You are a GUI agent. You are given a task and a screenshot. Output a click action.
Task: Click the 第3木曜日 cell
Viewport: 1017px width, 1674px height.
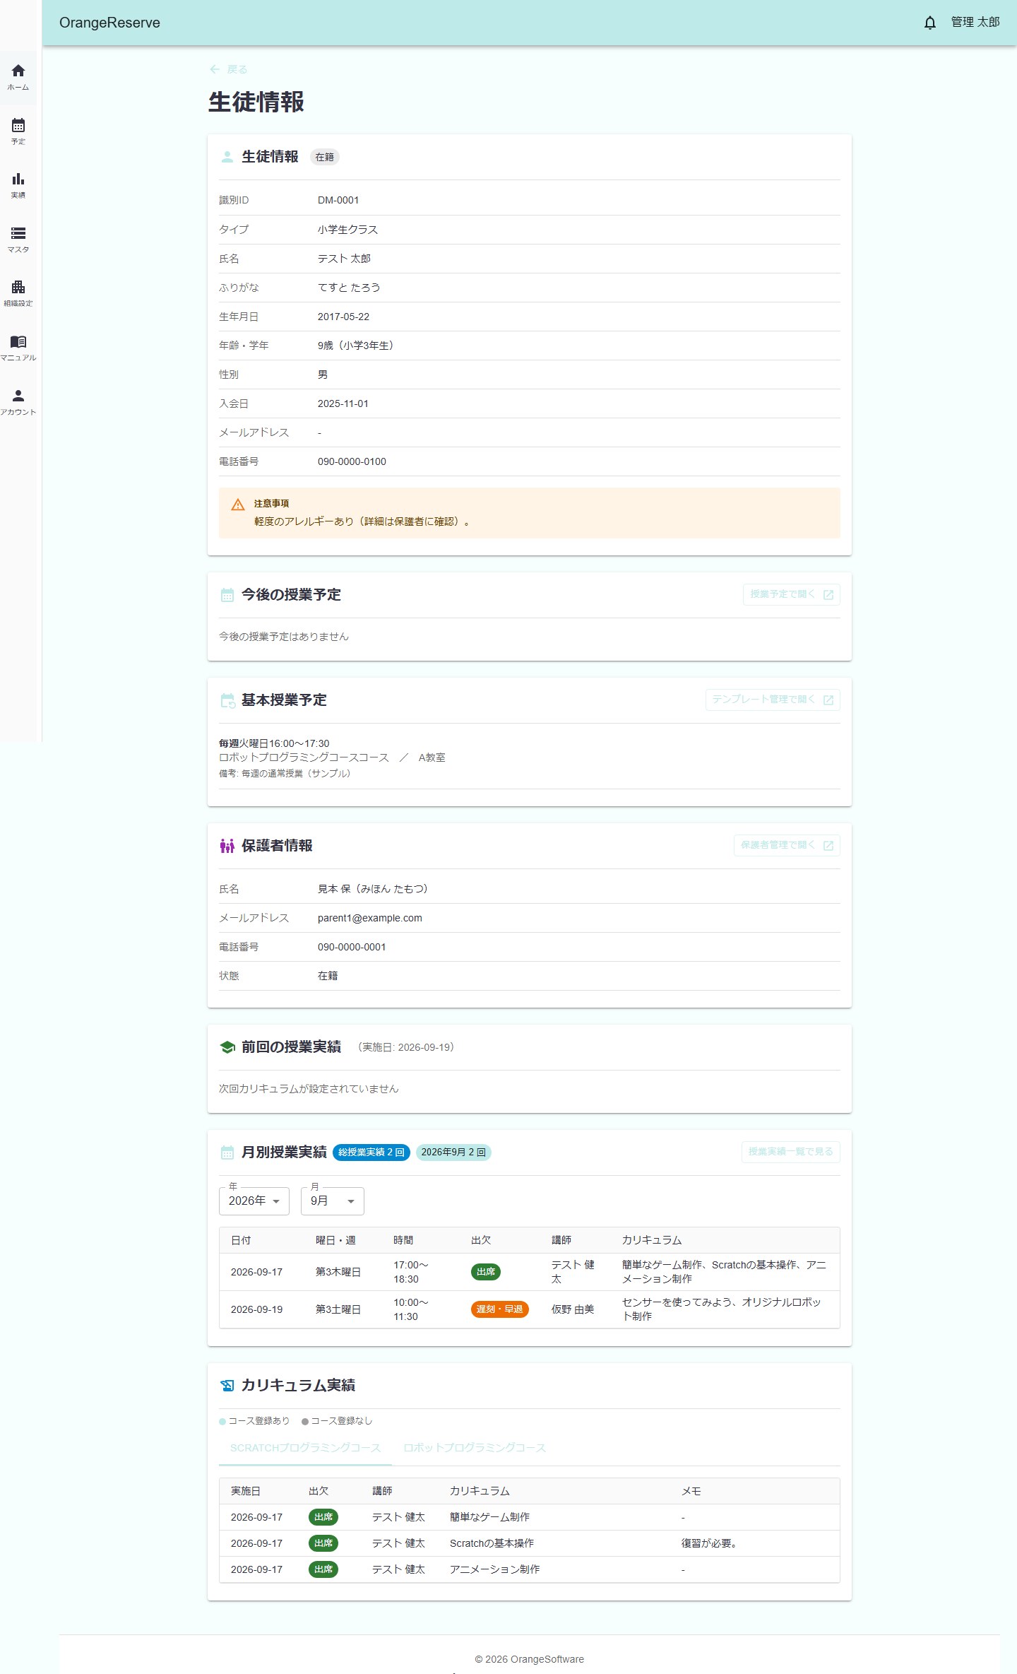tap(338, 1272)
